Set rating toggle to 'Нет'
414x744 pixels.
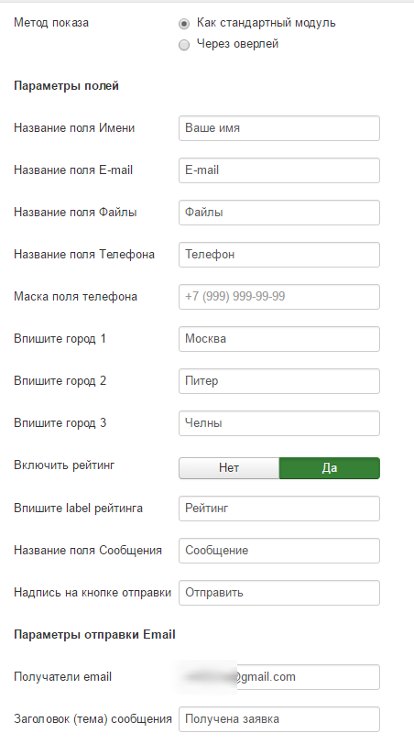point(229,468)
